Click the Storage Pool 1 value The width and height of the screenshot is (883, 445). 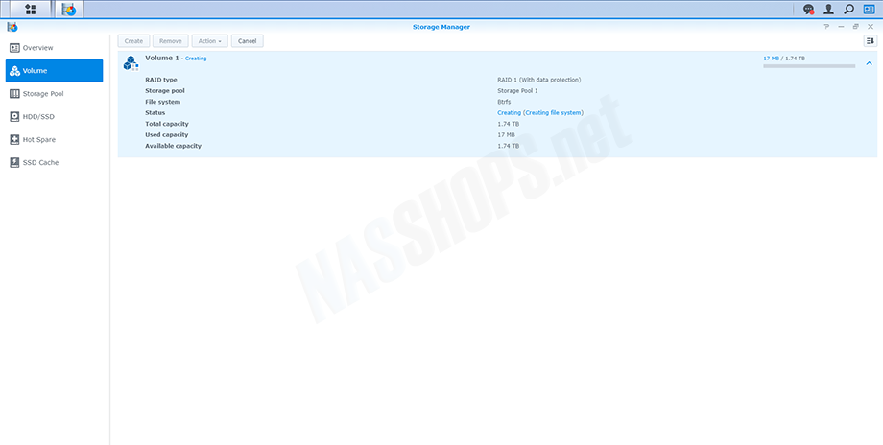(517, 90)
